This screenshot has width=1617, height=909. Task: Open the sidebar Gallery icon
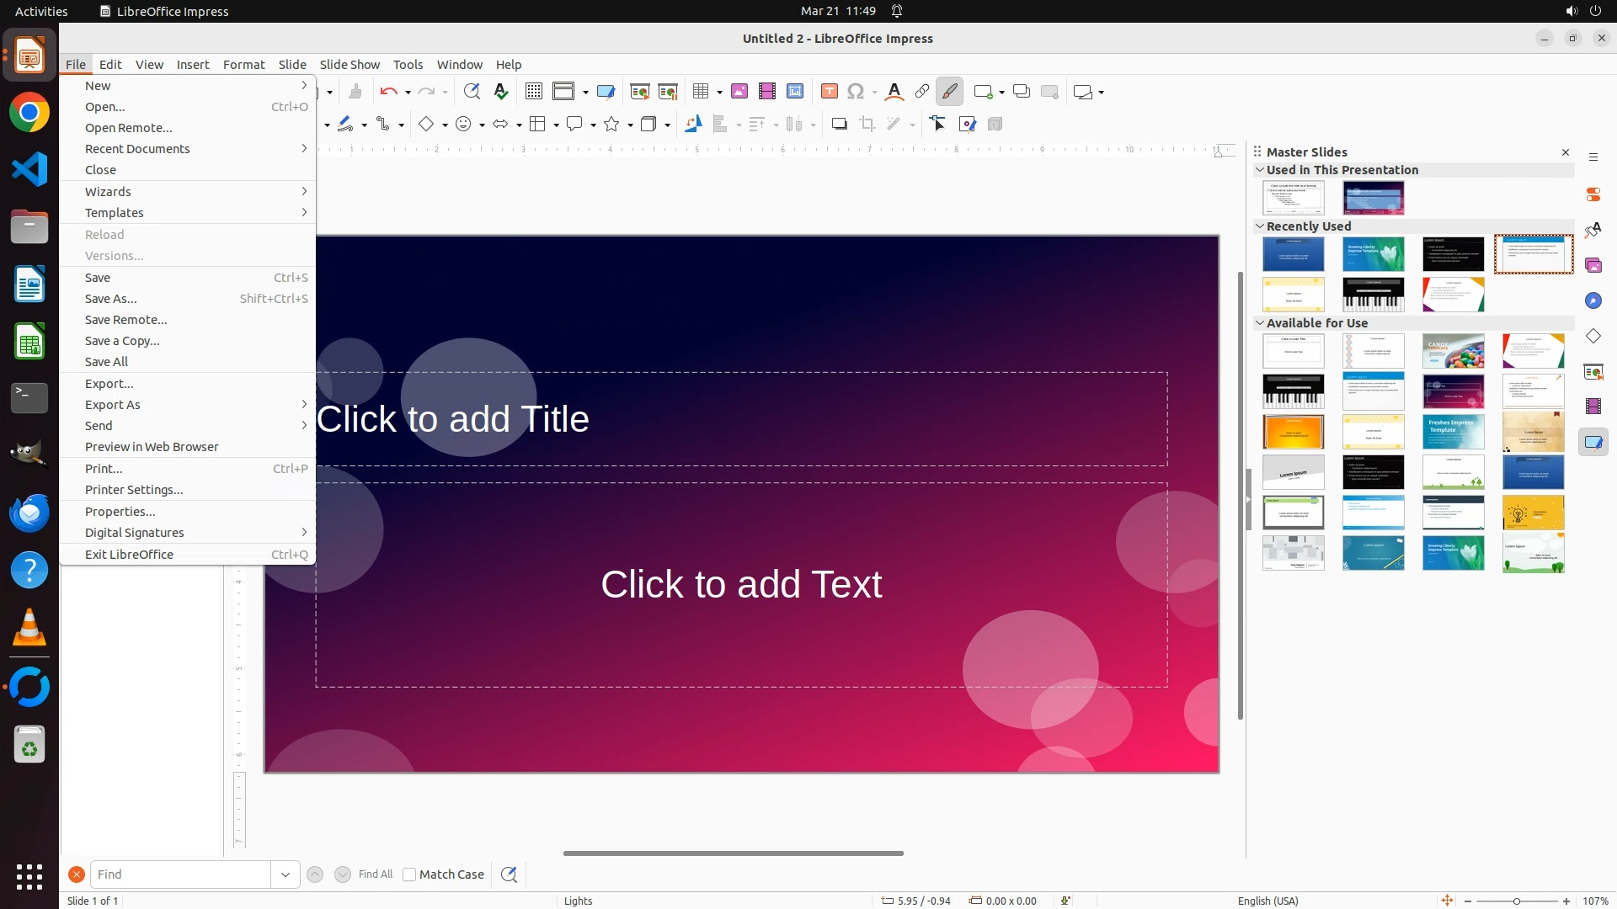1593,265
